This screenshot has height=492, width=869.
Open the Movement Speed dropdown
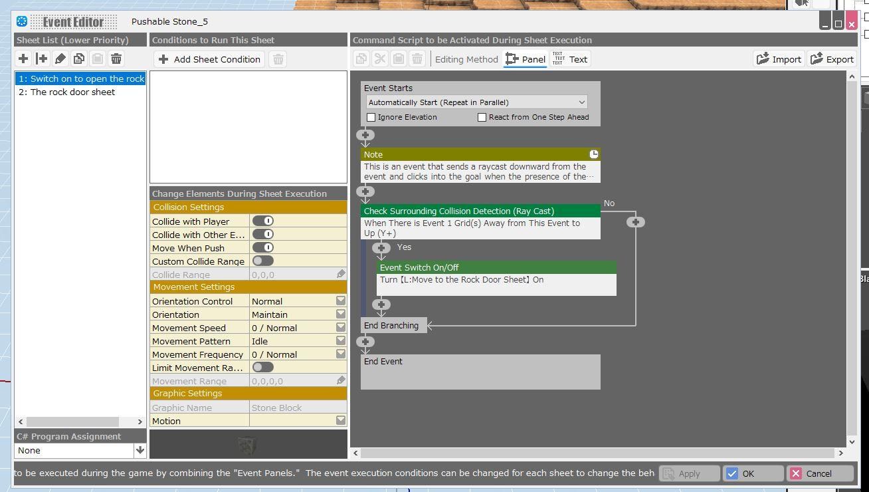coord(341,327)
